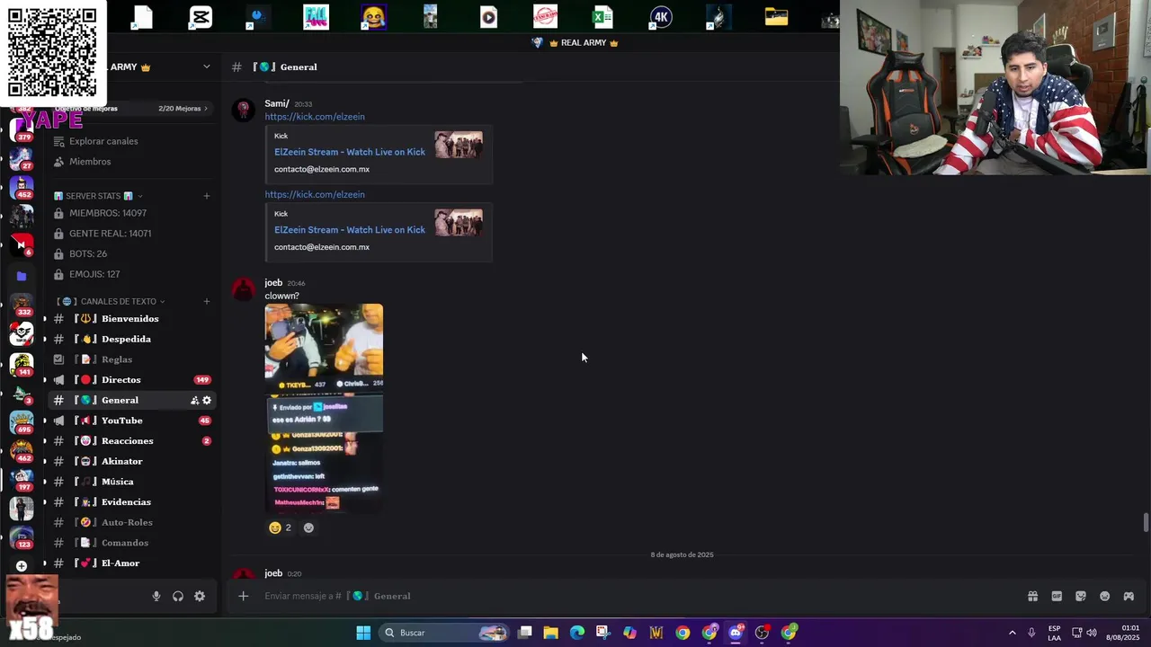Screen dimensions: 1151x647
Task: Open Sami/ user profile name
Action: click(277, 103)
